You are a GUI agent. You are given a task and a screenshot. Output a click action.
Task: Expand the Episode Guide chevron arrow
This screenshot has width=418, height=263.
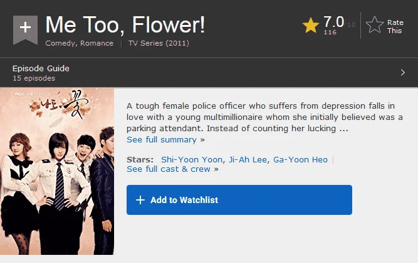[403, 72]
